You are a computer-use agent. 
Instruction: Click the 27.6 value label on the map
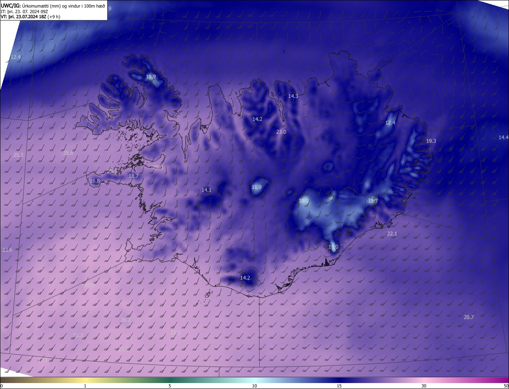click(90, 285)
